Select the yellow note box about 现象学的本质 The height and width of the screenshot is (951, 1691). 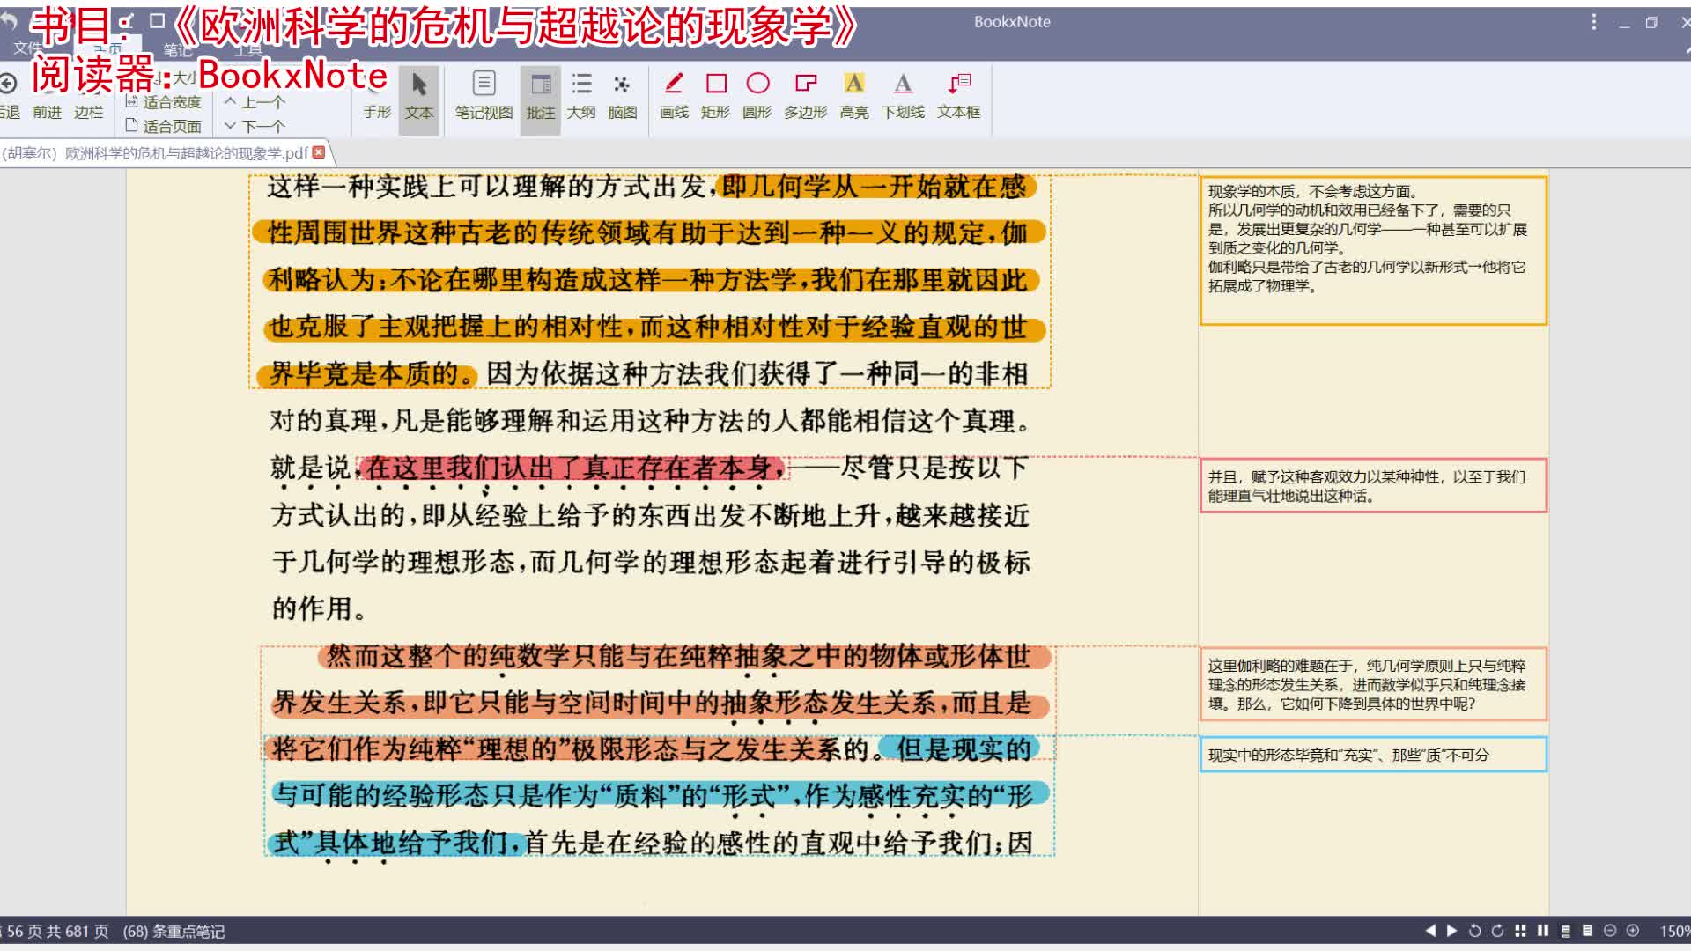coord(1373,250)
